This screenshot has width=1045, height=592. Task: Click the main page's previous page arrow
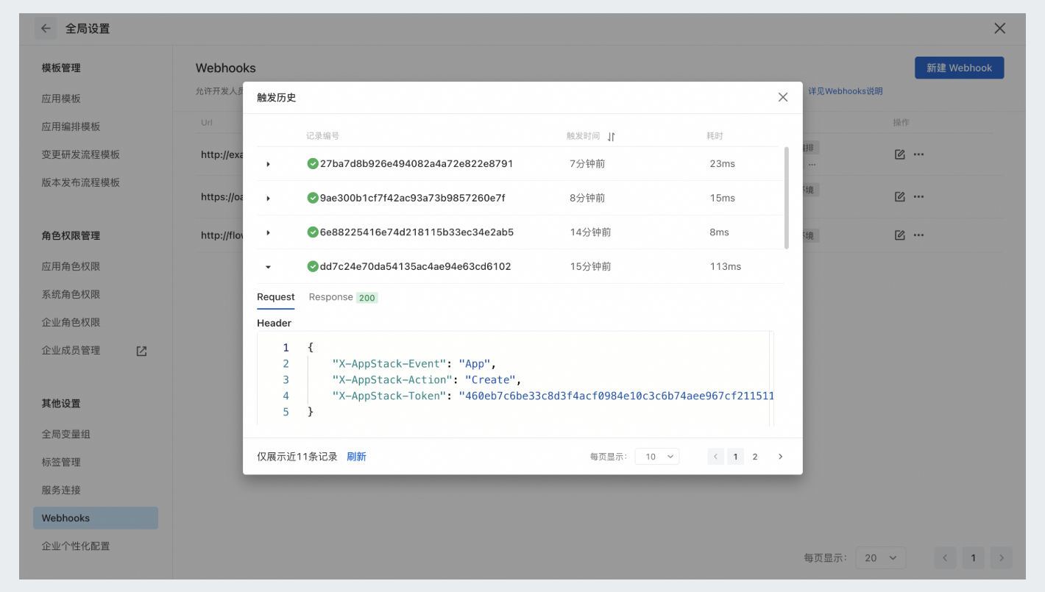pyautogui.click(x=946, y=557)
